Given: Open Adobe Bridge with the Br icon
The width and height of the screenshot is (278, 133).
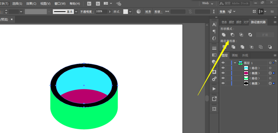Looking at the screenshot, I should point(89,4).
